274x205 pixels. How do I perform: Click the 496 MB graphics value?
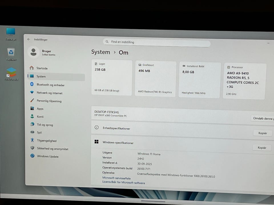144,71
